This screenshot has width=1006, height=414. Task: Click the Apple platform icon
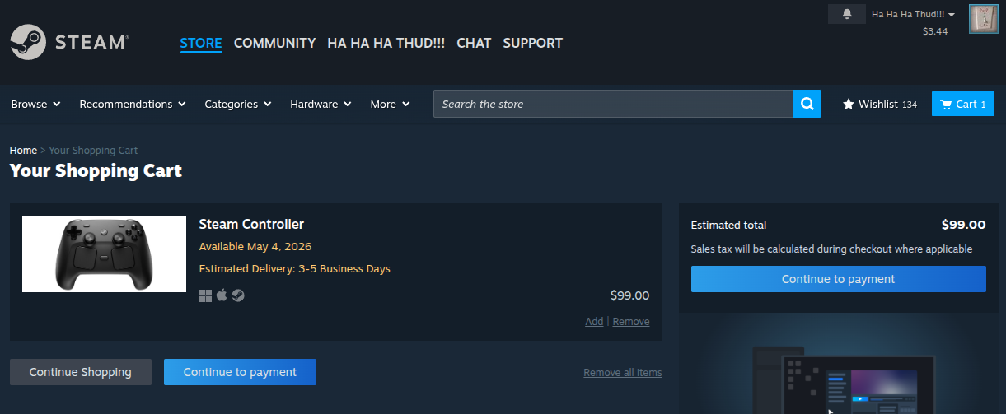(x=222, y=295)
